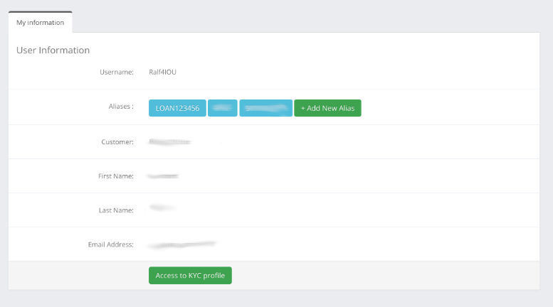The image size is (553, 307).
Task: Select the blurred Last Name value
Action: 162,208
